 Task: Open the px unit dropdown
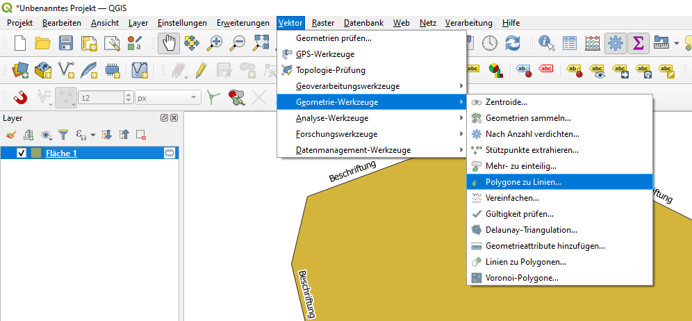point(167,98)
